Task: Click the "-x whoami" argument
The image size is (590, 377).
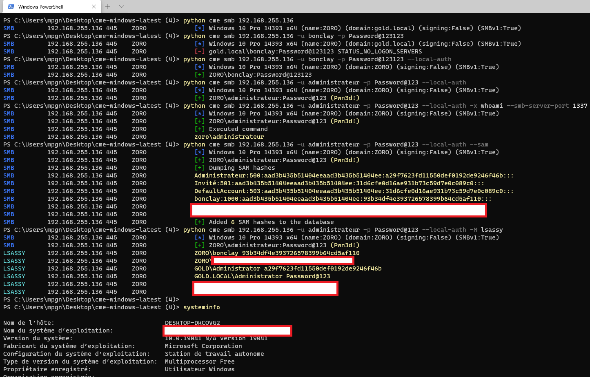Action: [485, 106]
